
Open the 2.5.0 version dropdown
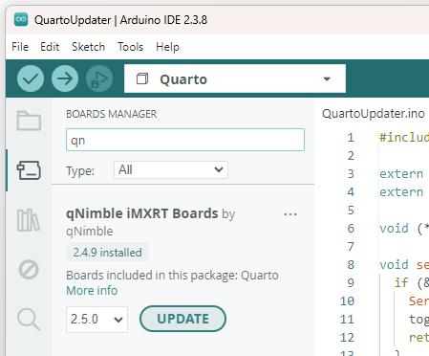coord(97,320)
